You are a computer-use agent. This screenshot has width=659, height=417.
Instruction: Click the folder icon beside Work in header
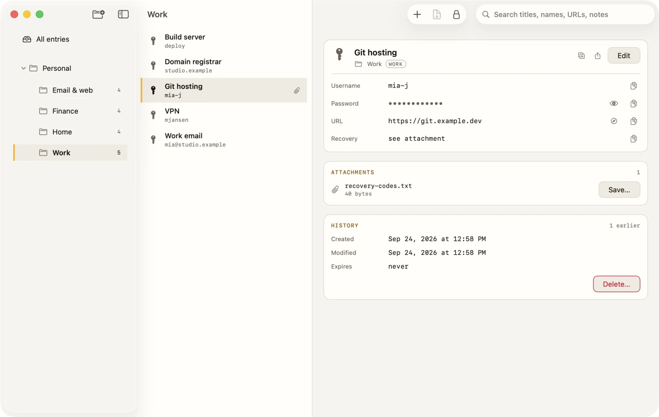coord(358,64)
